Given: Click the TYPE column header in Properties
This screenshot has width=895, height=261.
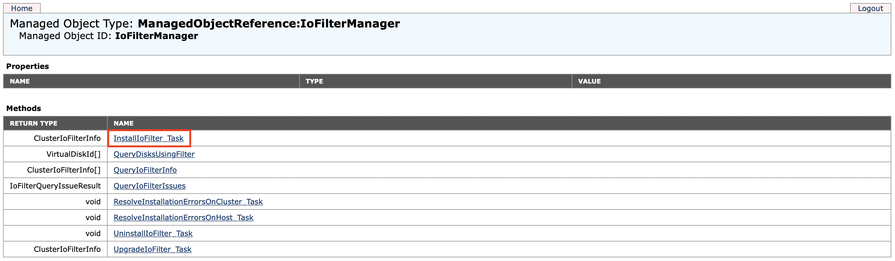Looking at the screenshot, I should [314, 81].
